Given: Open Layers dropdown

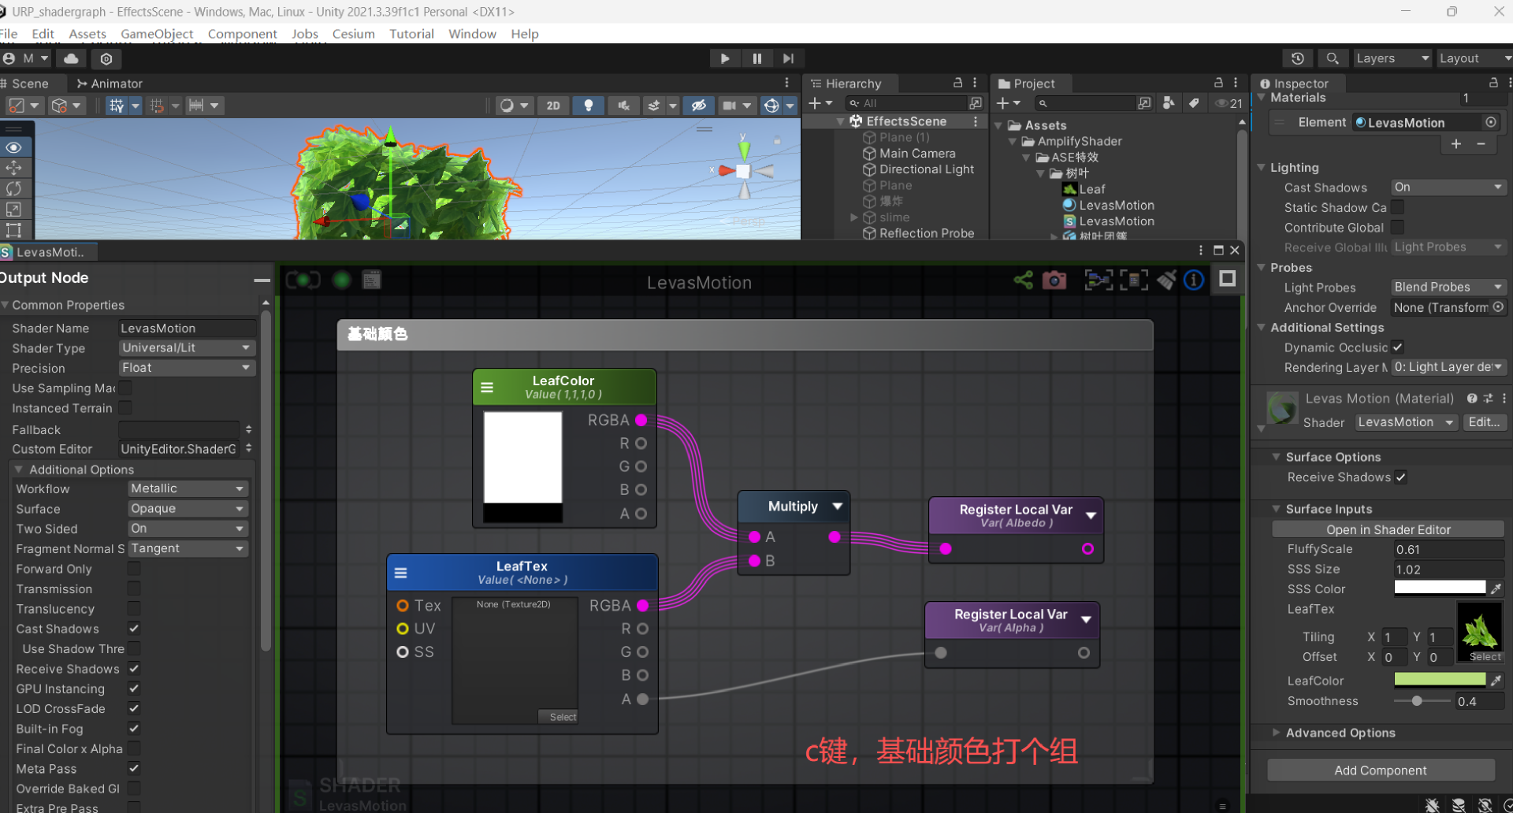Looking at the screenshot, I should click(x=1392, y=58).
